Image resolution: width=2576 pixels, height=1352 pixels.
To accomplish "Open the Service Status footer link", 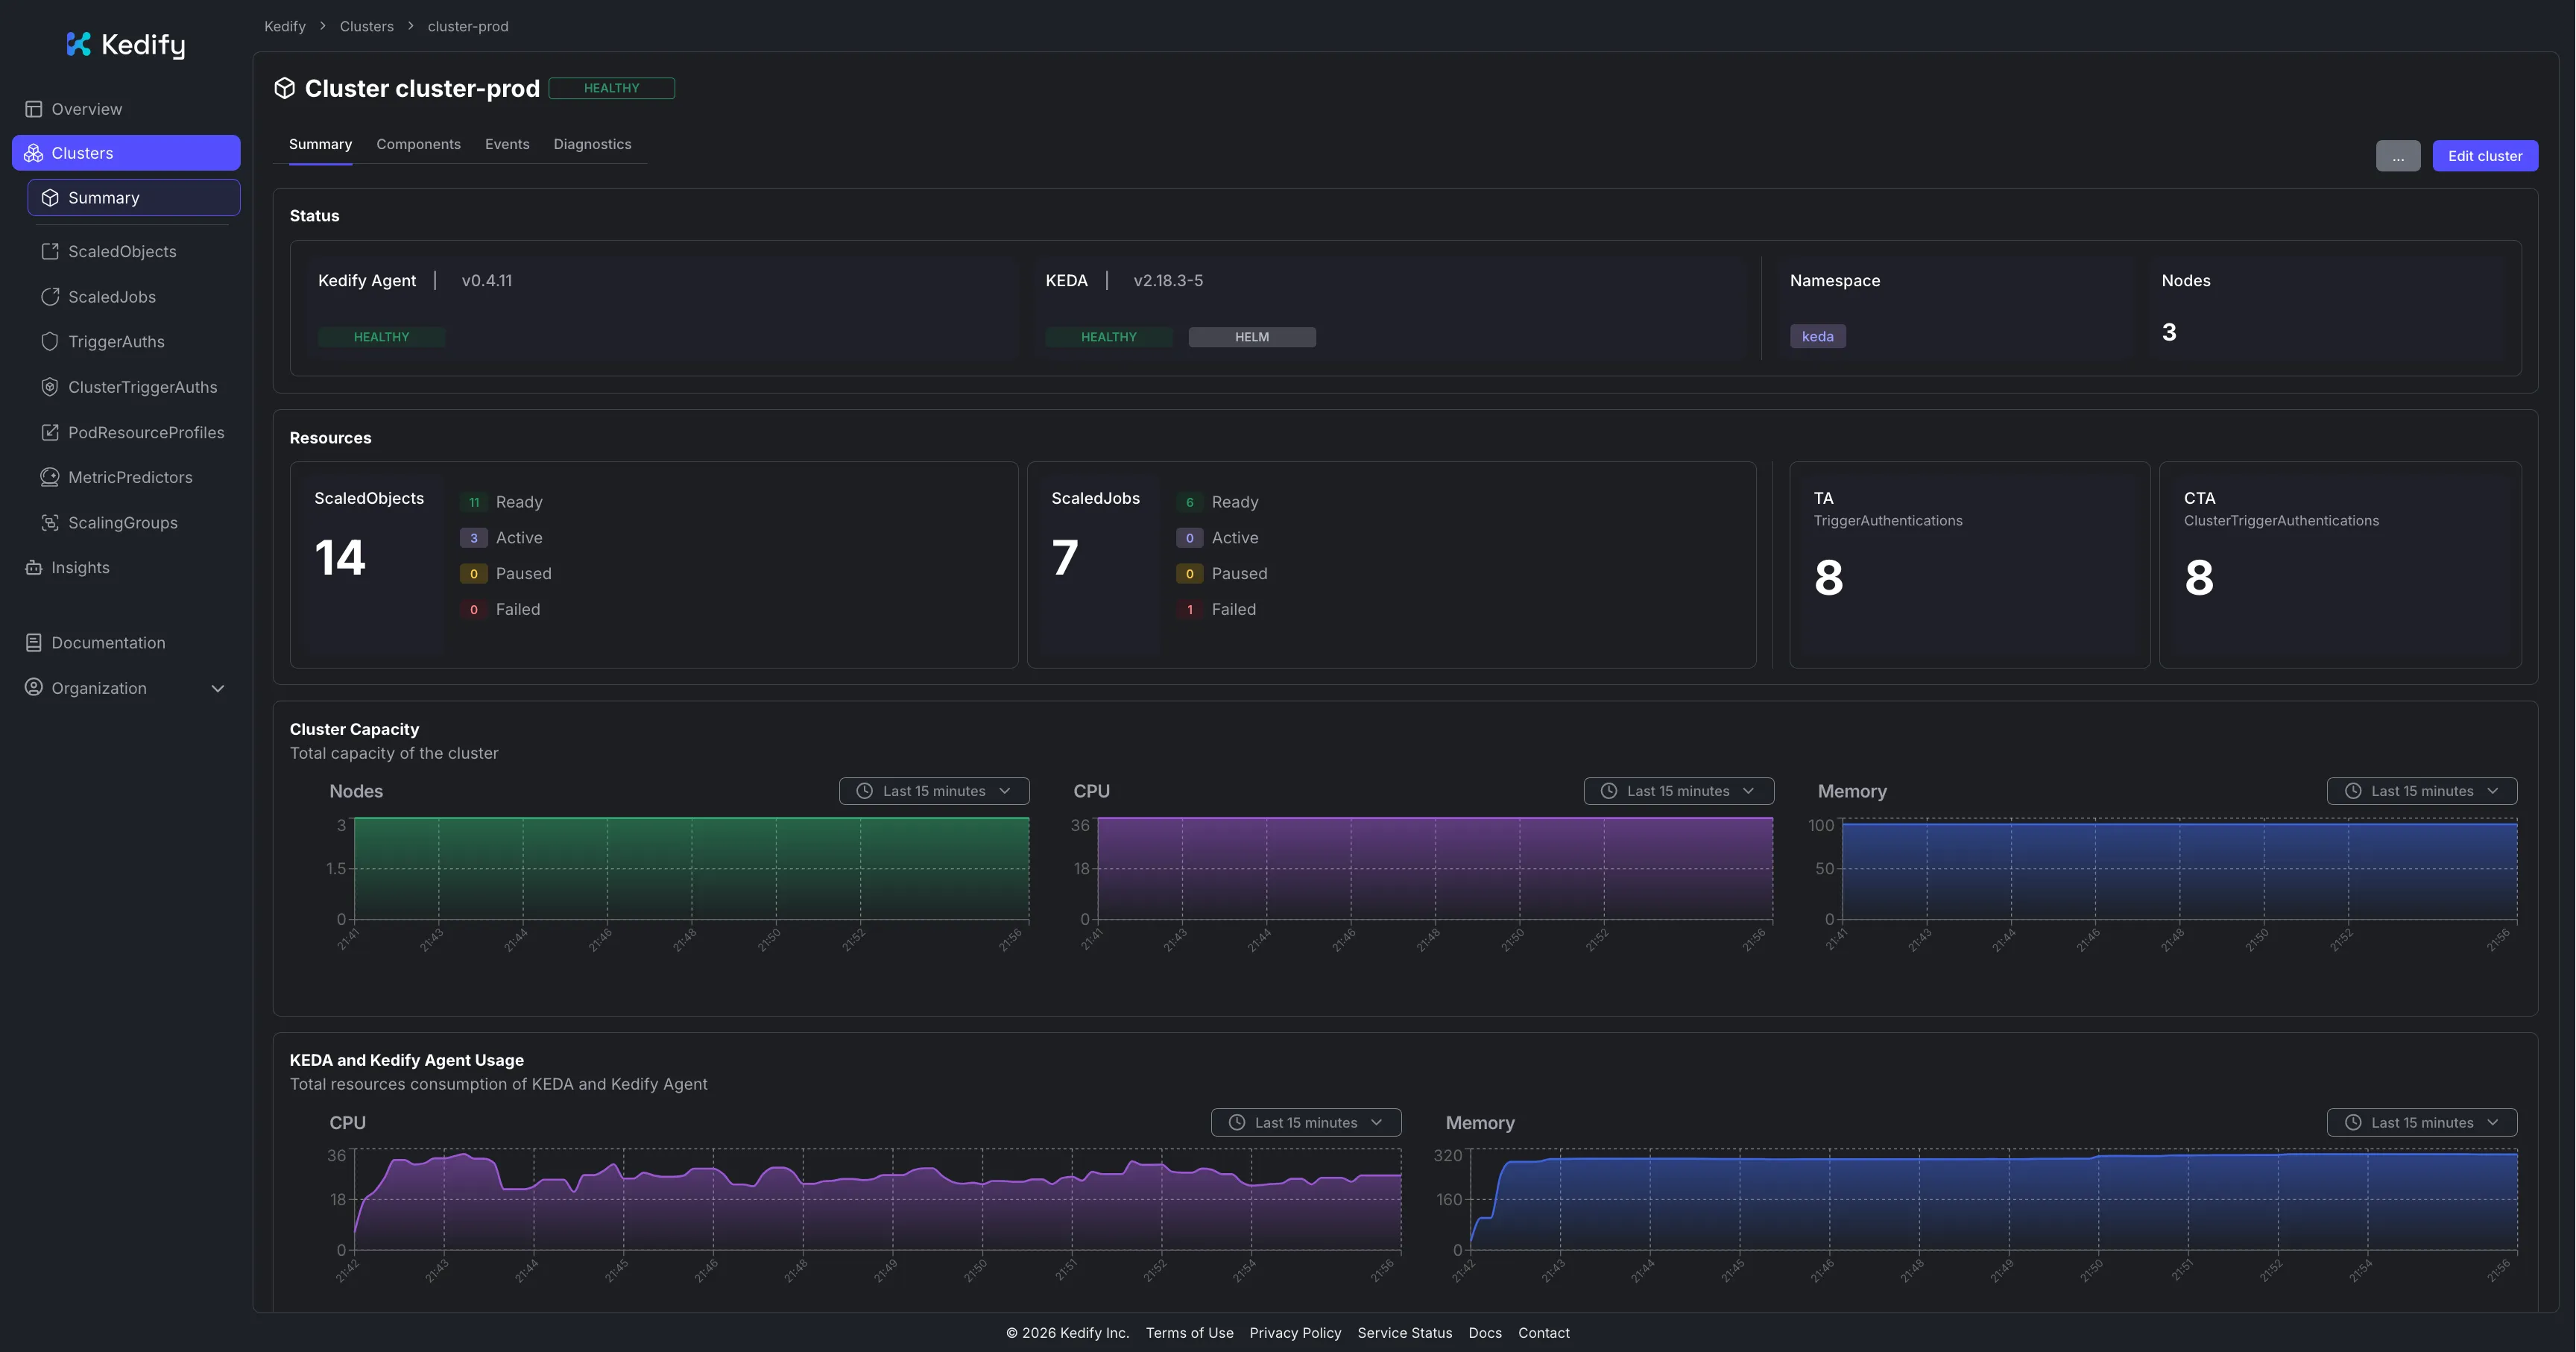I will [x=1404, y=1333].
